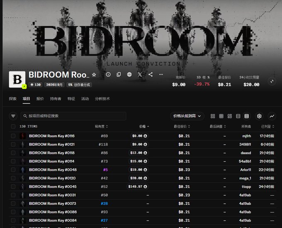Screen dimensions: 282x228
Task: Buy Room Key #0116 at $9.00
Action: point(140,136)
